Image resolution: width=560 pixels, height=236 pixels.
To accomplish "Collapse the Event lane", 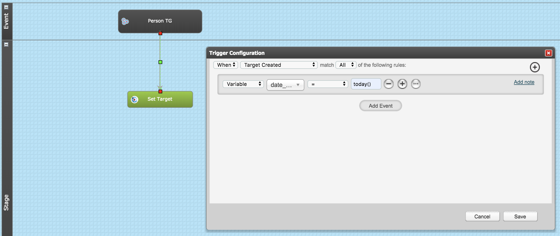I will pyautogui.click(x=6, y=7).
